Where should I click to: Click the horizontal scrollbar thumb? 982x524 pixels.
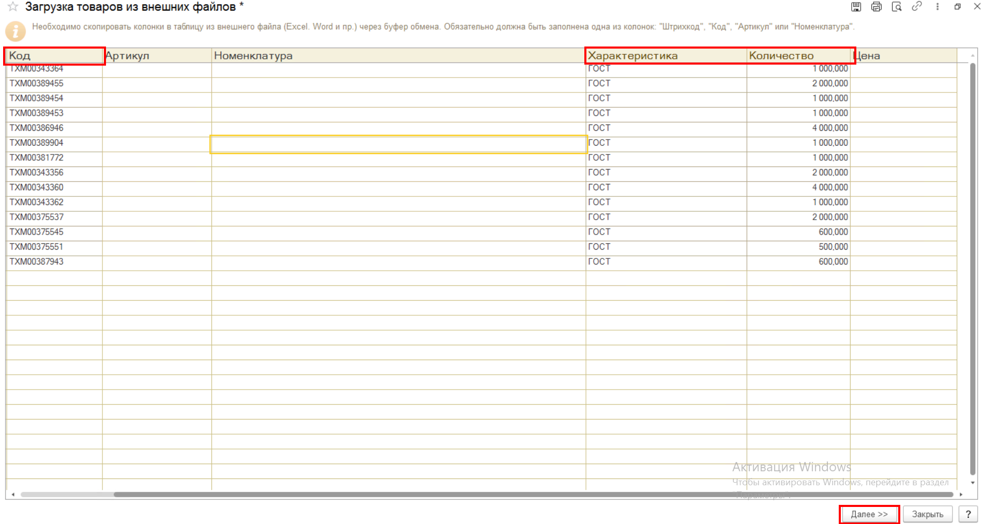(x=533, y=495)
